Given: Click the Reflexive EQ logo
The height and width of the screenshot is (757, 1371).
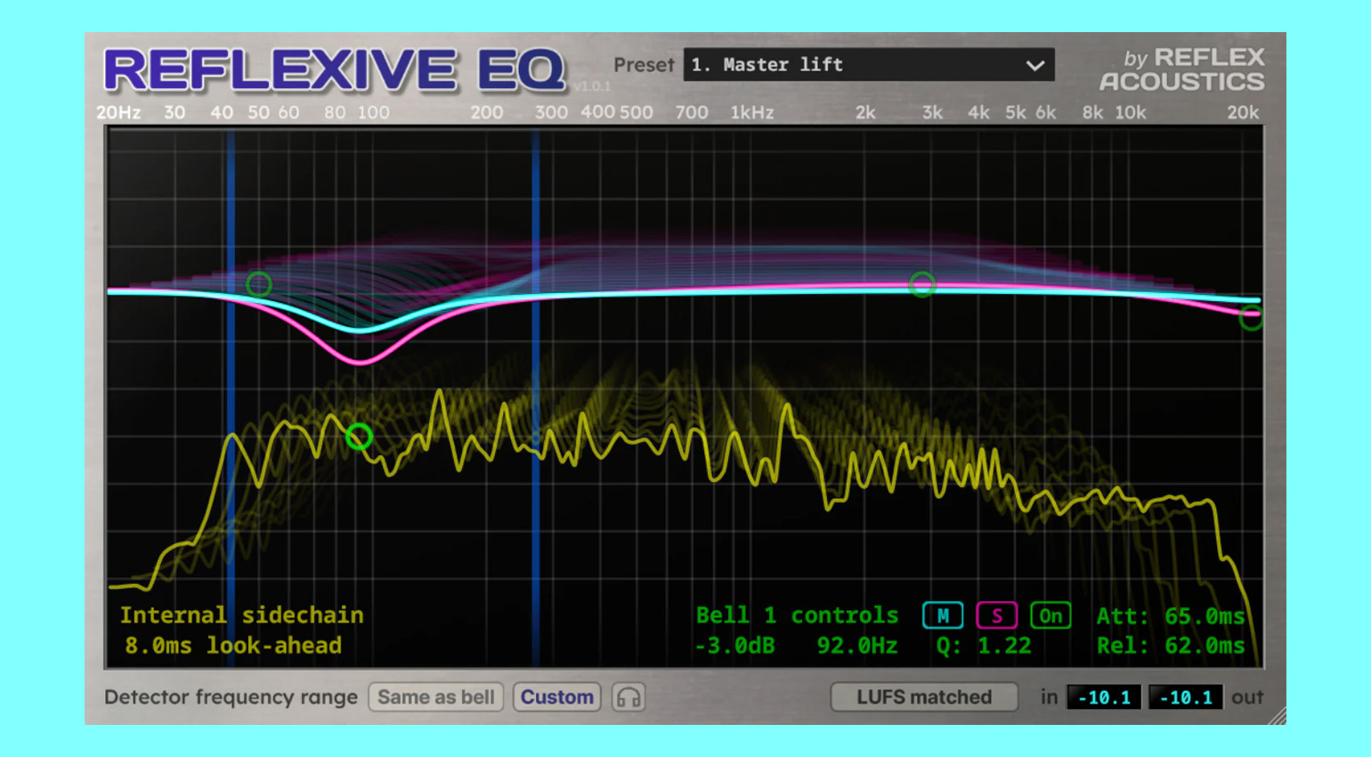Looking at the screenshot, I should [334, 70].
